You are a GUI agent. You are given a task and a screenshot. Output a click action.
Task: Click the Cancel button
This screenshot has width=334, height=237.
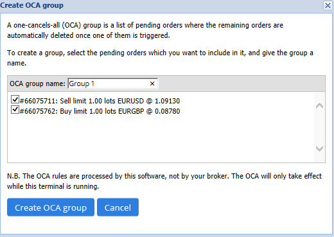pos(118,207)
